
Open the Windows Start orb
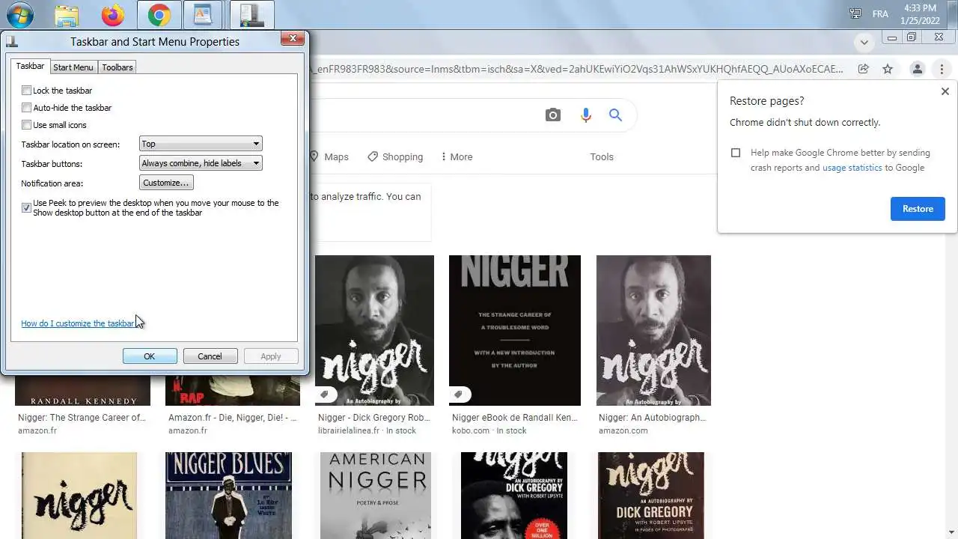19,14
